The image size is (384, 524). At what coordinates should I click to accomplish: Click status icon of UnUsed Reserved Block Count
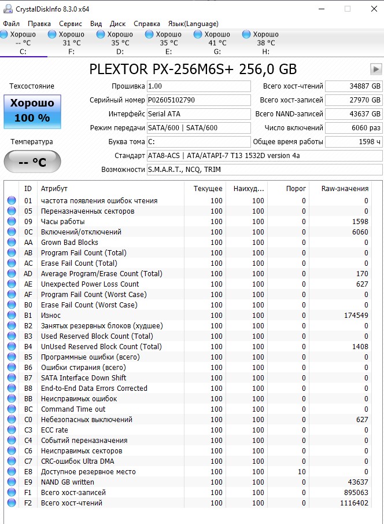[x=12, y=347]
